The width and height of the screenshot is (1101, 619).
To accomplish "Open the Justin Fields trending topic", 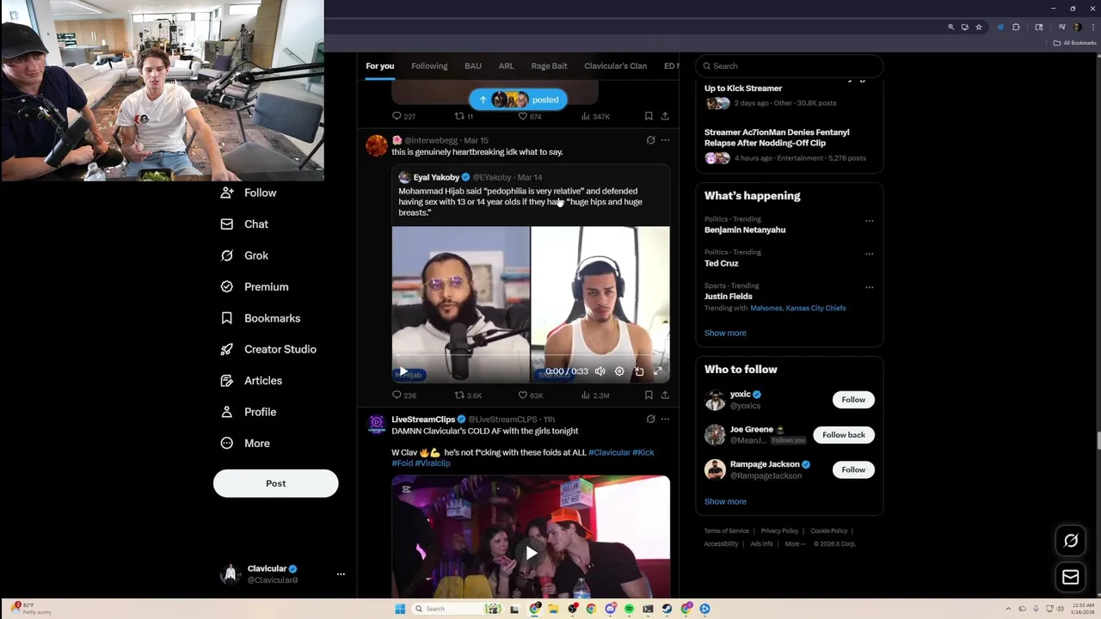I will [x=728, y=297].
